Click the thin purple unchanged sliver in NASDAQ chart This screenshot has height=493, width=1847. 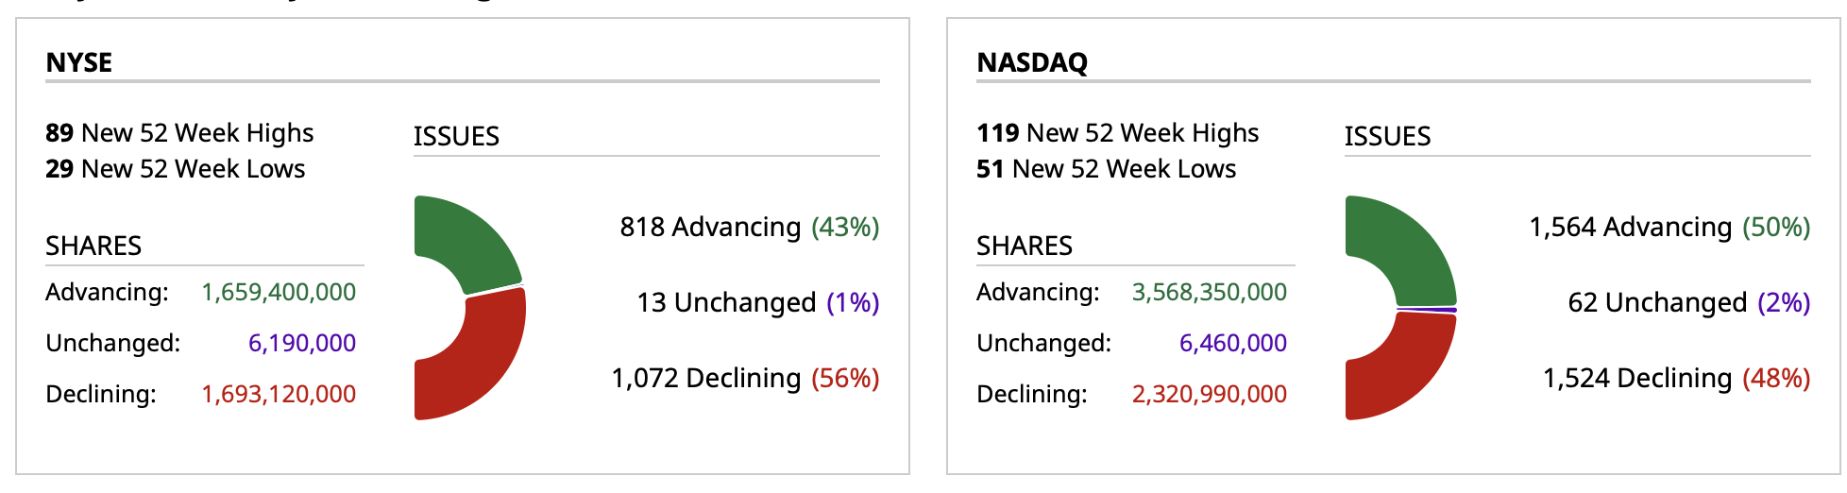coord(1428,309)
